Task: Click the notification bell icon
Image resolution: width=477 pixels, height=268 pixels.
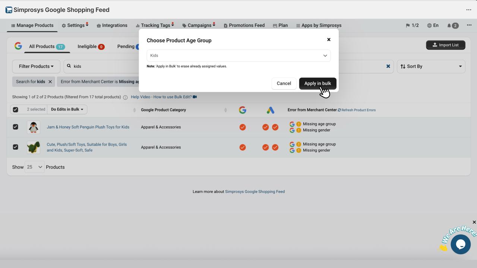Action: [449, 25]
